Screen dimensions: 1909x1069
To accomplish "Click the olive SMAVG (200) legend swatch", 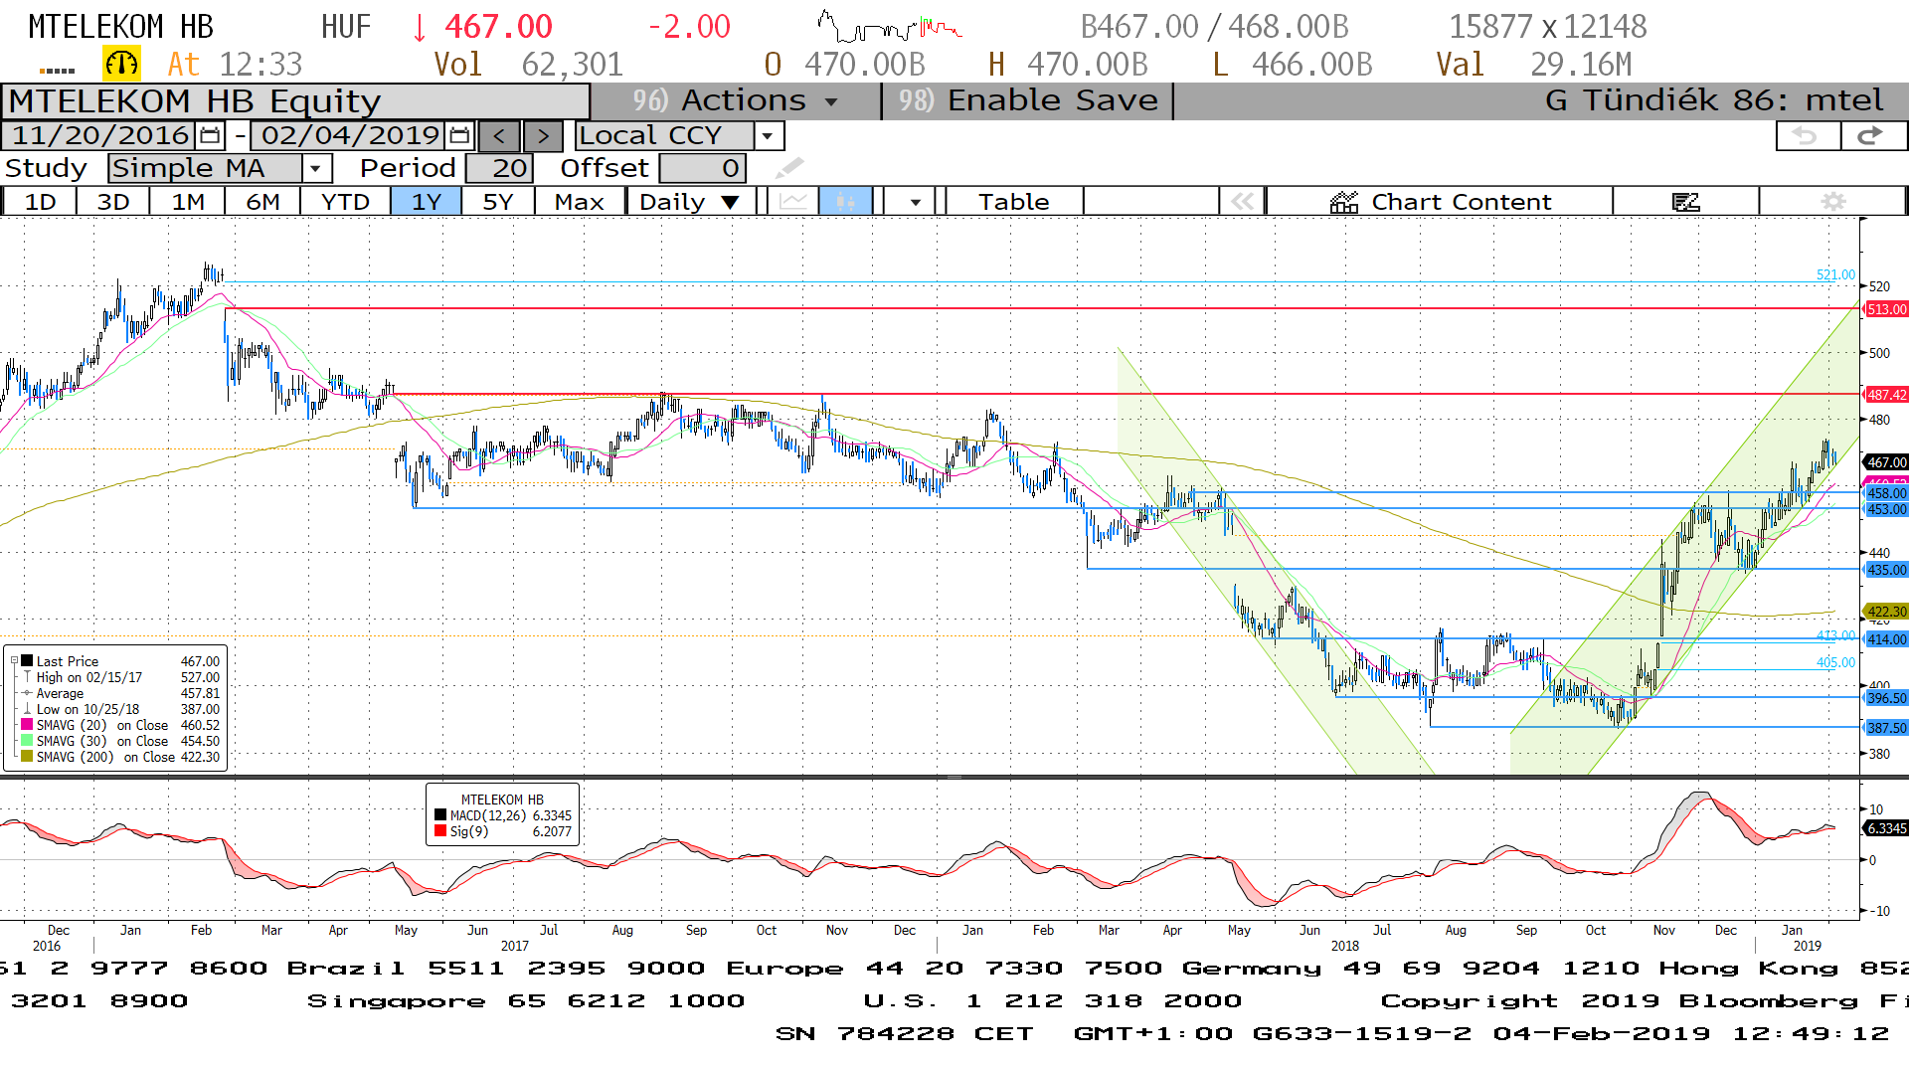I will (x=28, y=757).
